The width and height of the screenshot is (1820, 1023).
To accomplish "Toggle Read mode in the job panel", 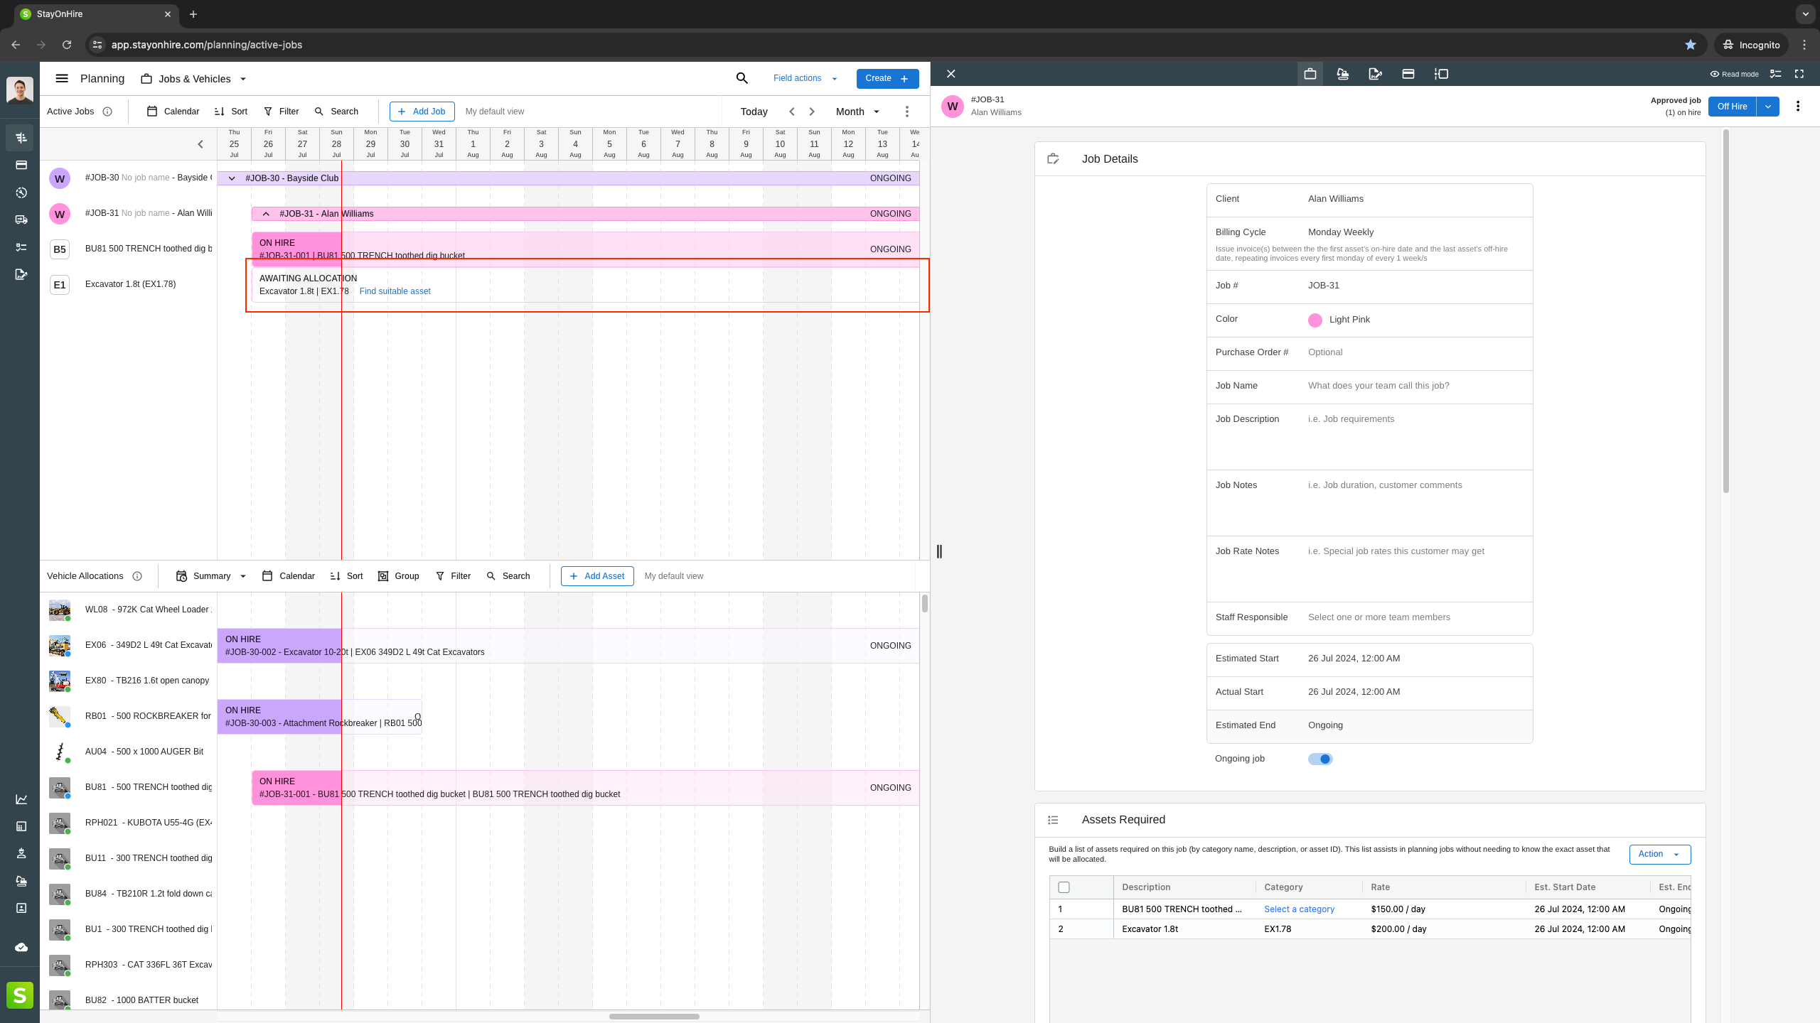I will click(1734, 74).
